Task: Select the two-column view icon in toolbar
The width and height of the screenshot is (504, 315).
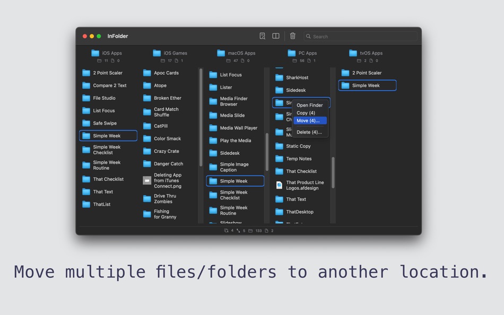Action: click(275, 36)
